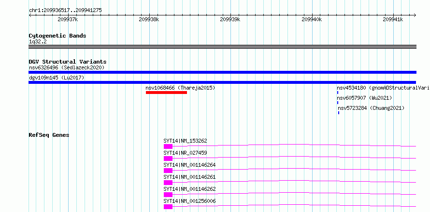430x212 pixels.
Task: Click the blue nsv6326496 variant bar
Action: 222,72
